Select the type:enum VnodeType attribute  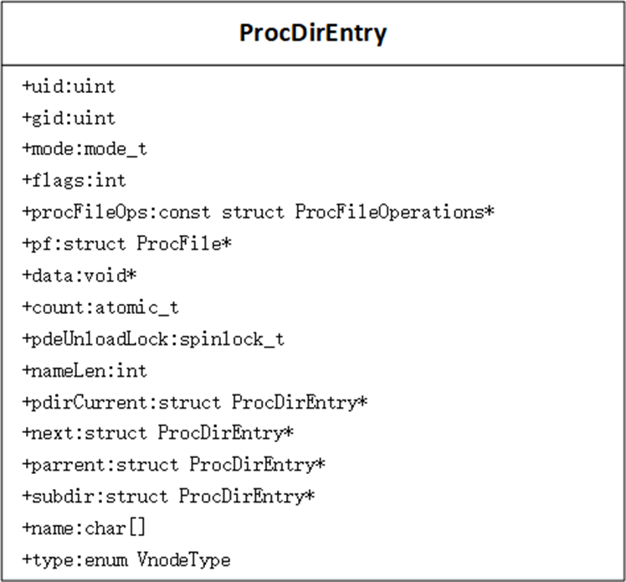pos(126,560)
